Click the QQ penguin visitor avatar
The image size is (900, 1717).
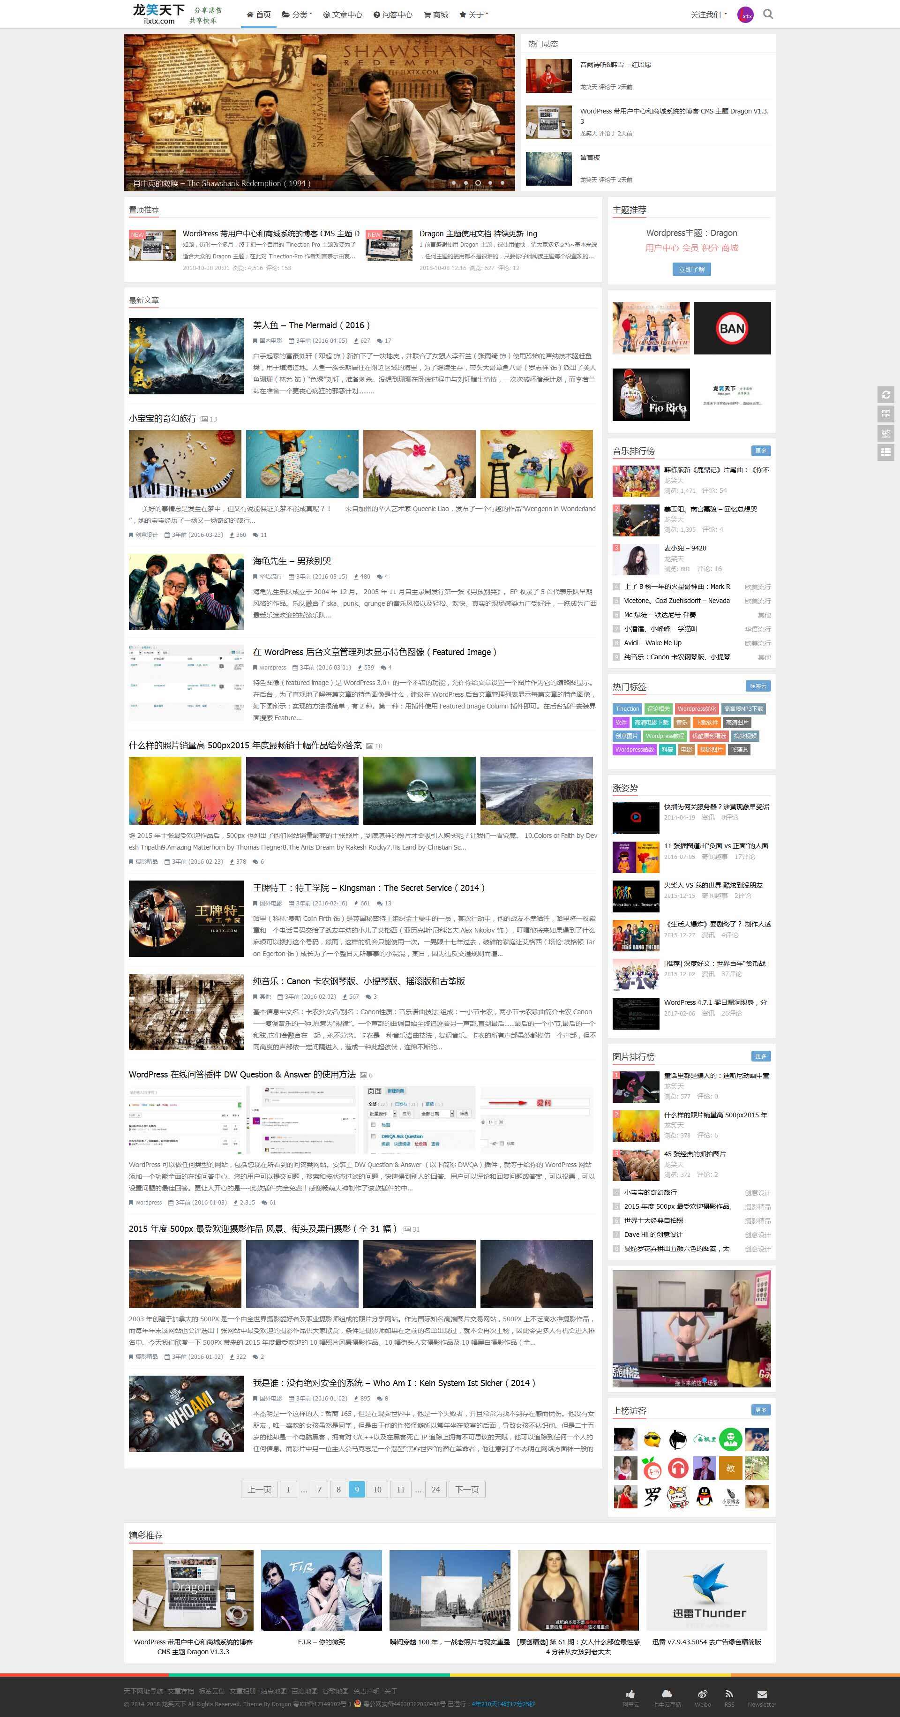tap(704, 1496)
